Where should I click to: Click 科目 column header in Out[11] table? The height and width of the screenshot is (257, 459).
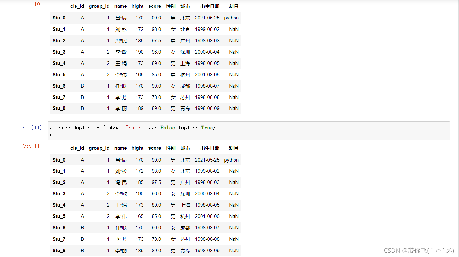(234, 148)
